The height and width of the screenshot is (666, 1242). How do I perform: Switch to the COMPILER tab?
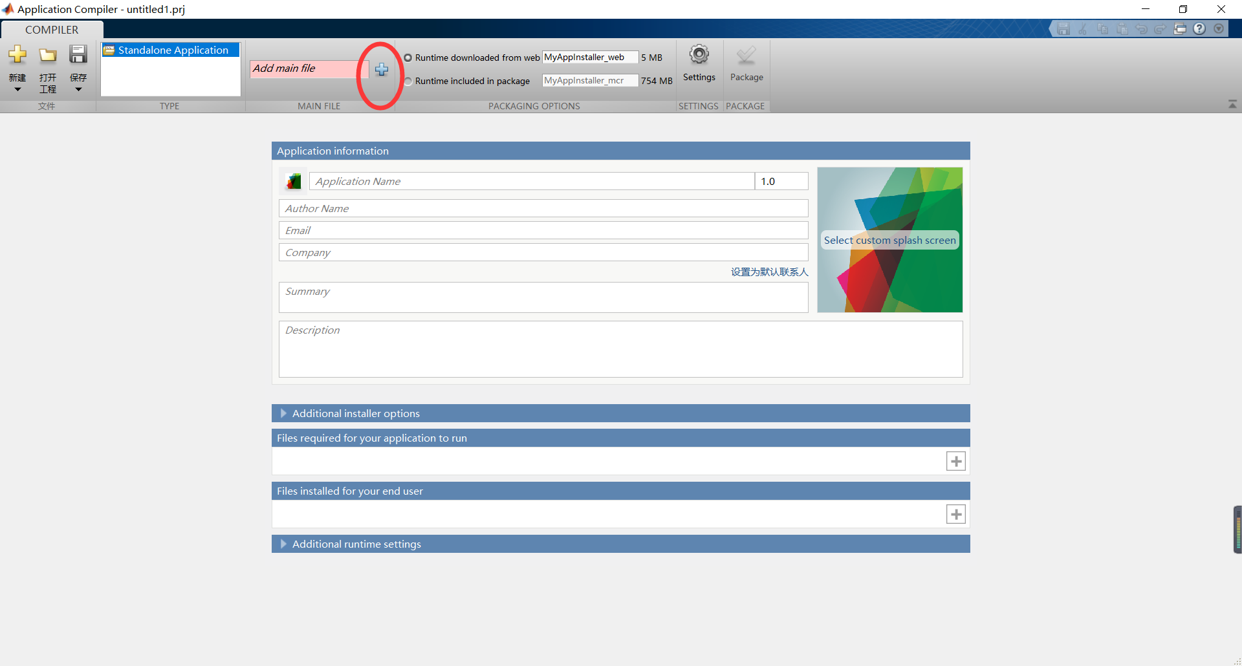(52, 29)
